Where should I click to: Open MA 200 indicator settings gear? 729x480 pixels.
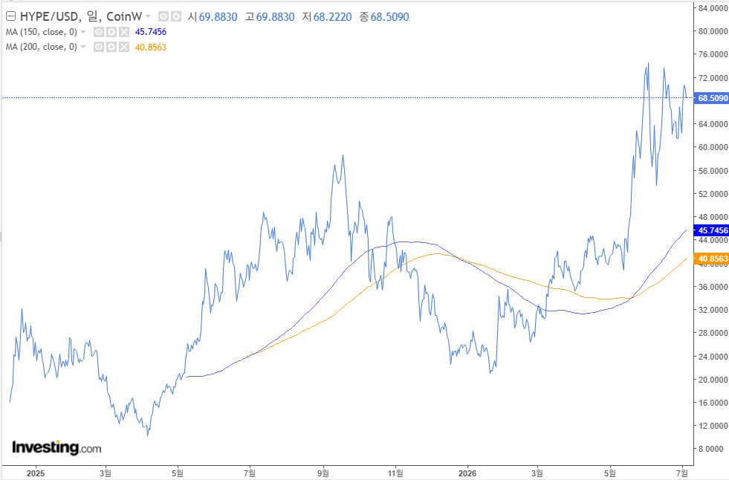pyautogui.click(x=111, y=47)
